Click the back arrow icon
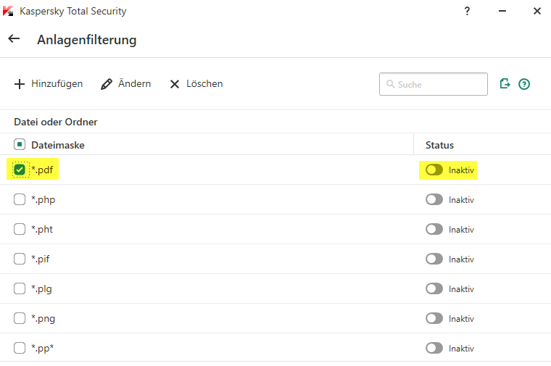551x366 pixels. (x=14, y=39)
